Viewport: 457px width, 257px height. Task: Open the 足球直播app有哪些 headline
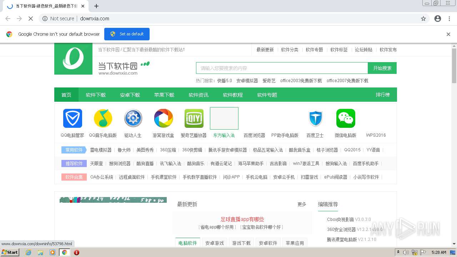(x=242, y=220)
